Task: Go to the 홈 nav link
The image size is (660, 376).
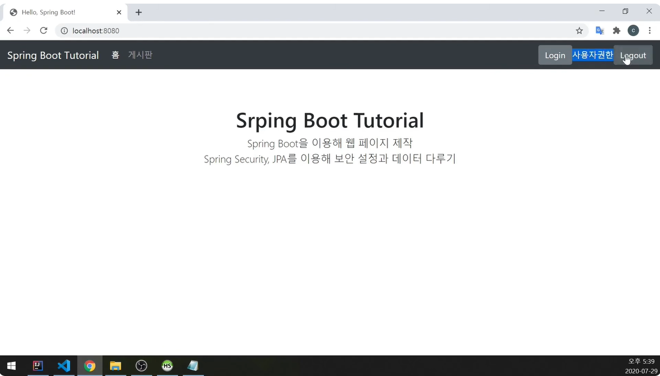Action: pyautogui.click(x=115, y=55)
